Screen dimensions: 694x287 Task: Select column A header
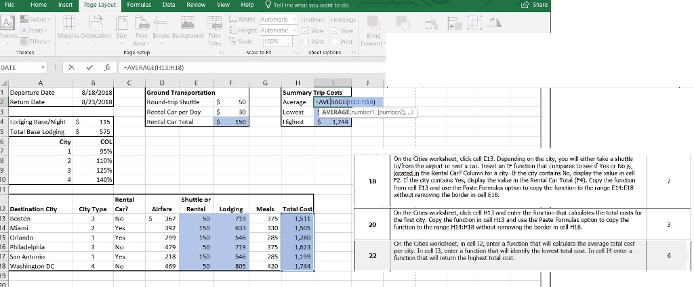tap(40, 83)
